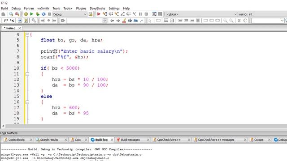Open the incremental search dropdown arrow
The height and width of the screenshot is (161, 287).
click(x=104, y=21)
